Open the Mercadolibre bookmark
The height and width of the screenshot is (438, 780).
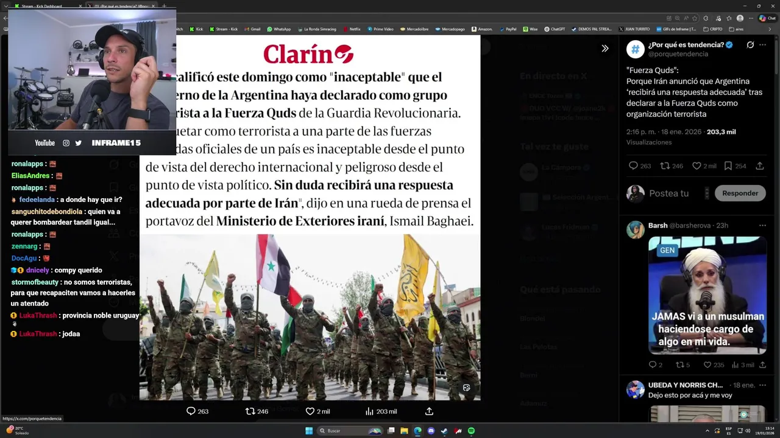tap(414, 29)
